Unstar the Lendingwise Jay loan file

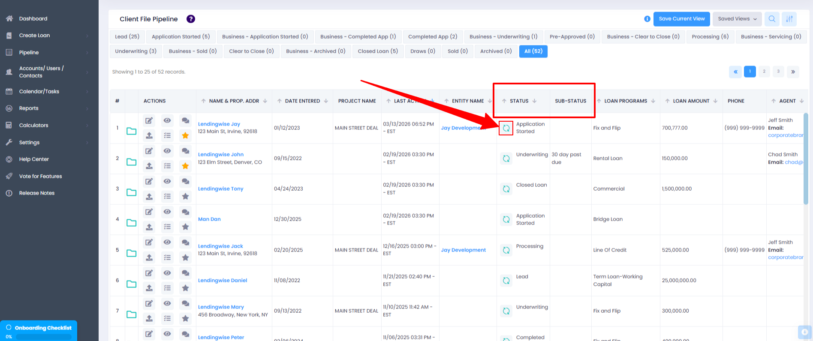point(185,136)
